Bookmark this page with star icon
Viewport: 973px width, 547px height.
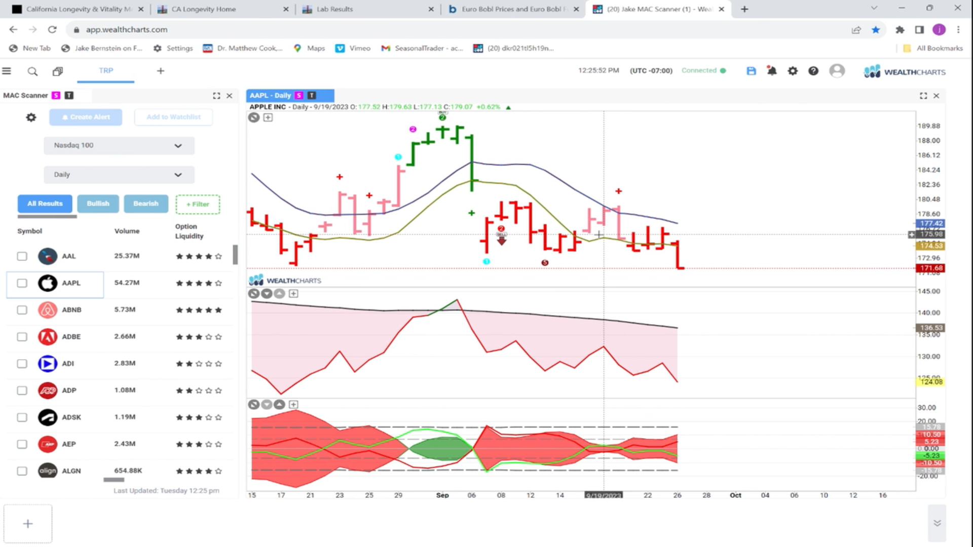pos(876,30)
